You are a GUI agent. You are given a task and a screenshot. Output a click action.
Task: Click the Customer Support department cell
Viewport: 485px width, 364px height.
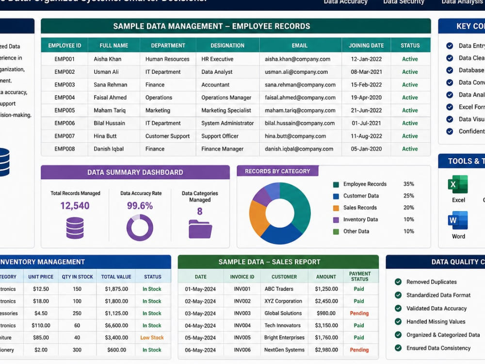168,136
